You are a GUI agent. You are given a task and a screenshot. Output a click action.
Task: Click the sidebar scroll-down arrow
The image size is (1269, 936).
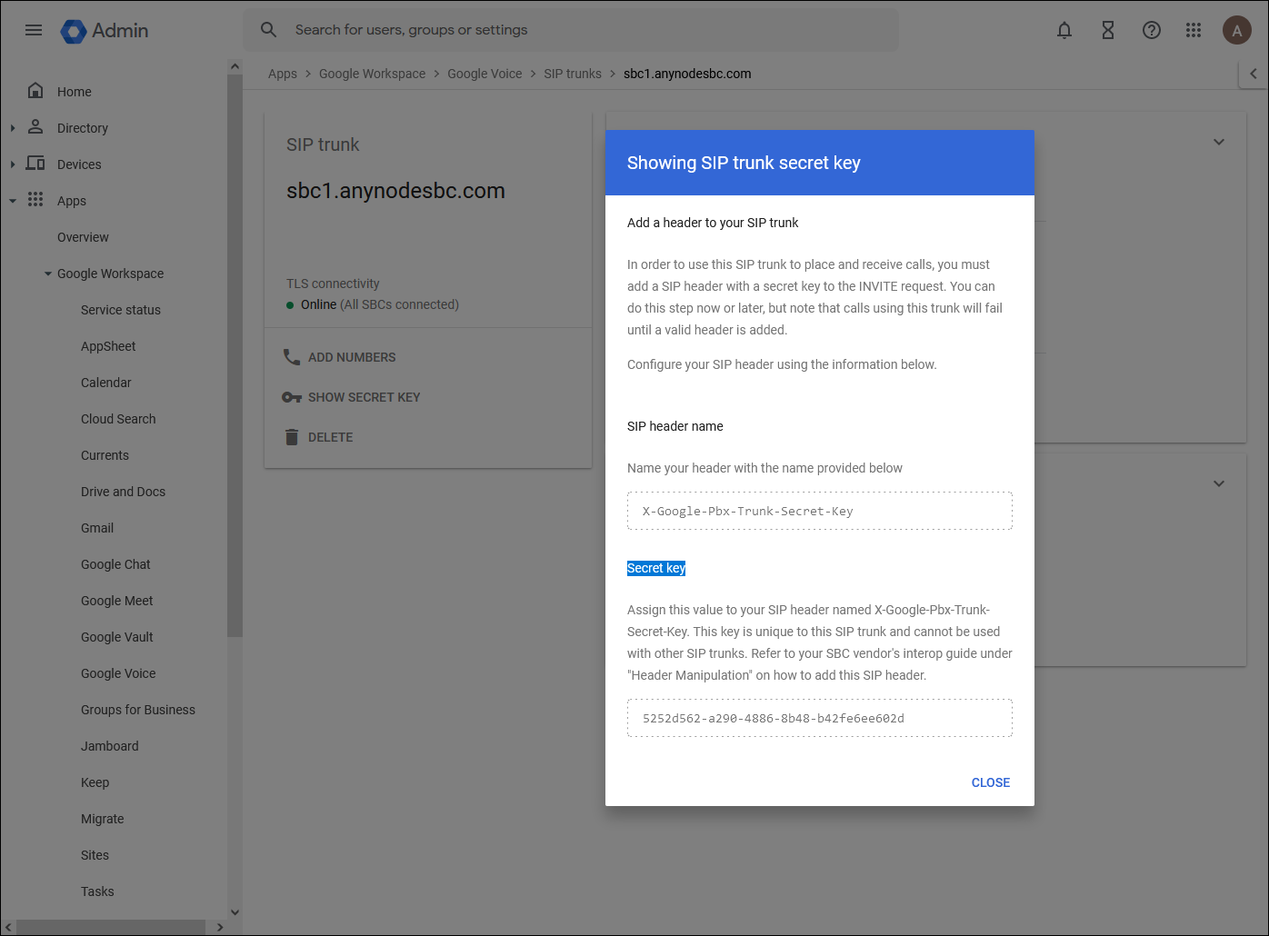[x=235, y=911]
